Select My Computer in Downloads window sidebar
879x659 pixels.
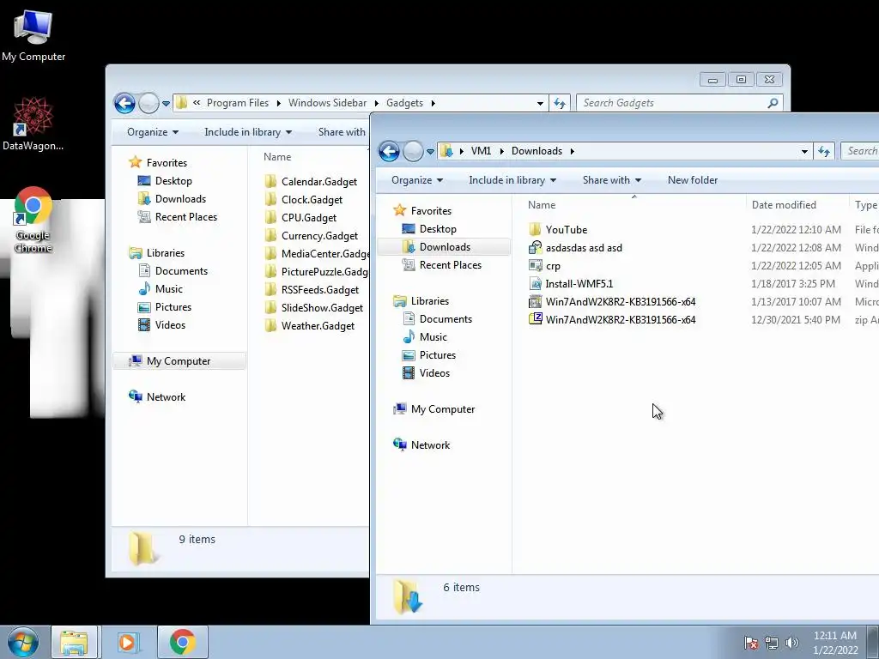[x=442, y=409]
